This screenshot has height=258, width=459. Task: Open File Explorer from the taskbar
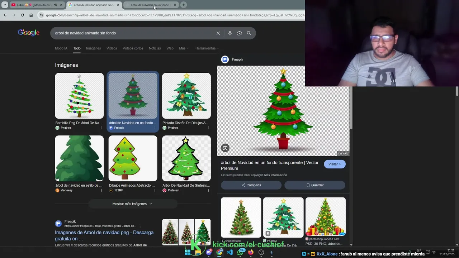[198, 252]
